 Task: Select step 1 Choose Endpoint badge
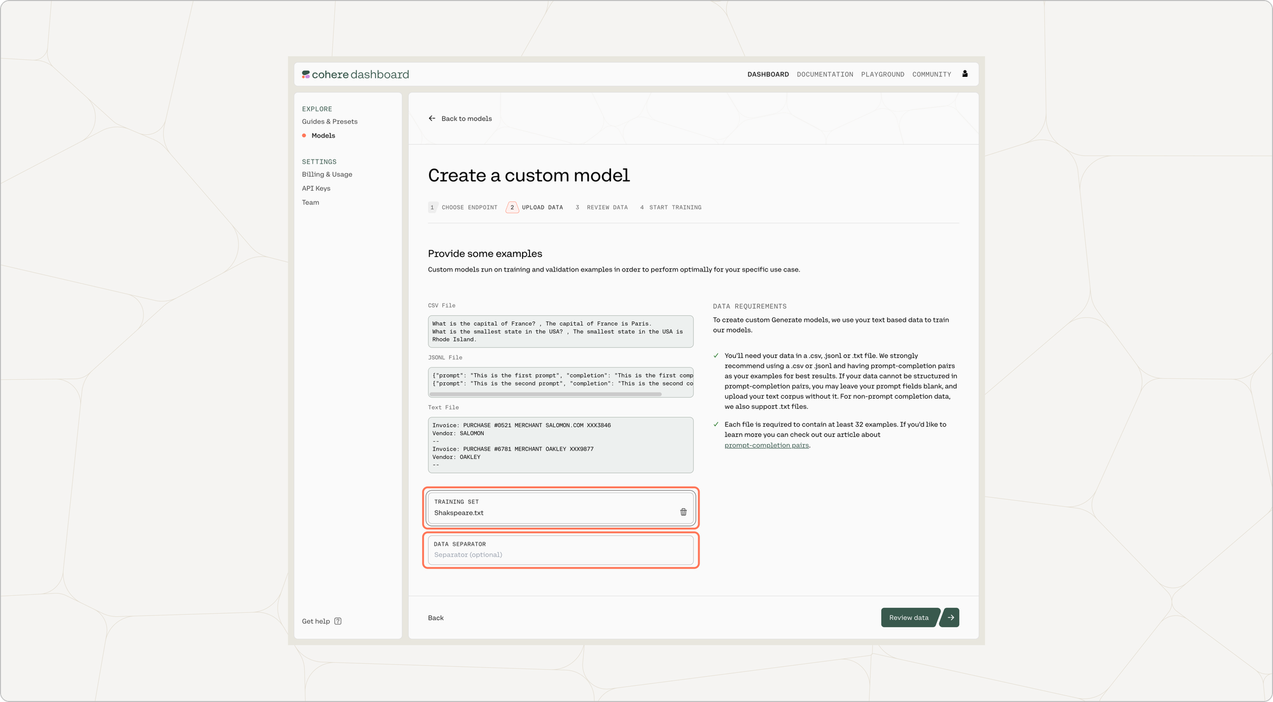coord(432,207)
